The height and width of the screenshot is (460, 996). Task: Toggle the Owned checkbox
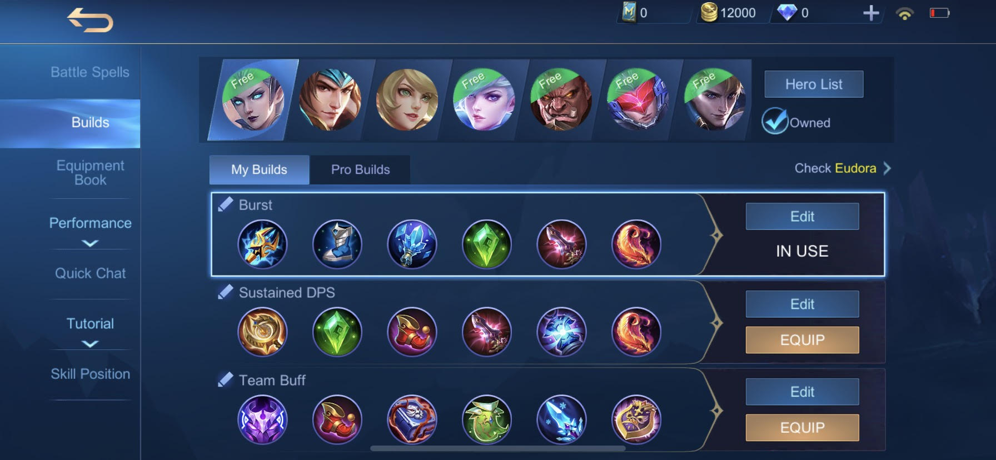[x=775, y=121]
